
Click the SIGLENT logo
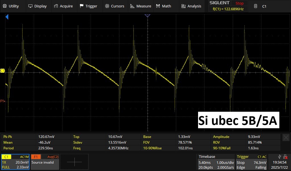[x=219, y=3]
